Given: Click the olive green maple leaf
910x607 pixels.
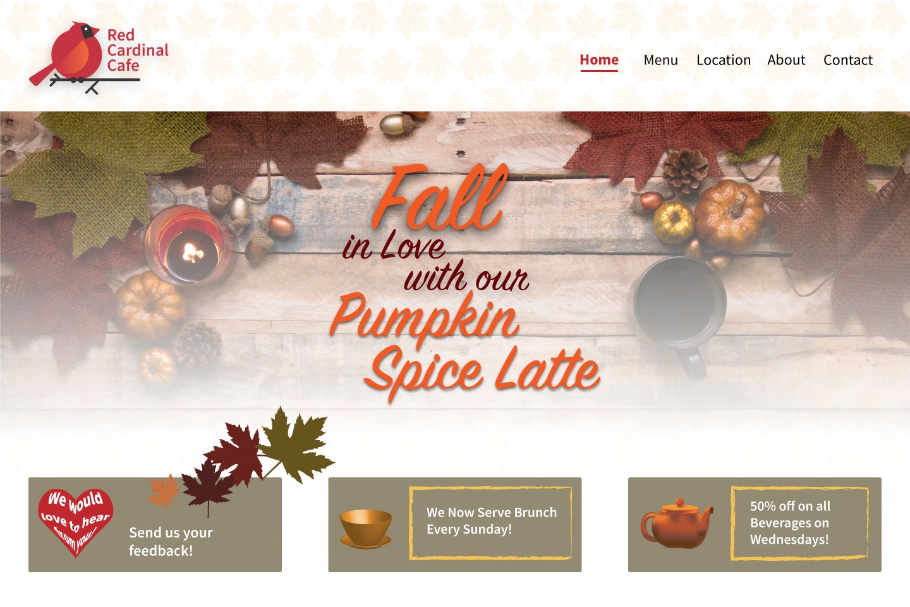Looking at the screenshot, I should (x=294, y=445).
